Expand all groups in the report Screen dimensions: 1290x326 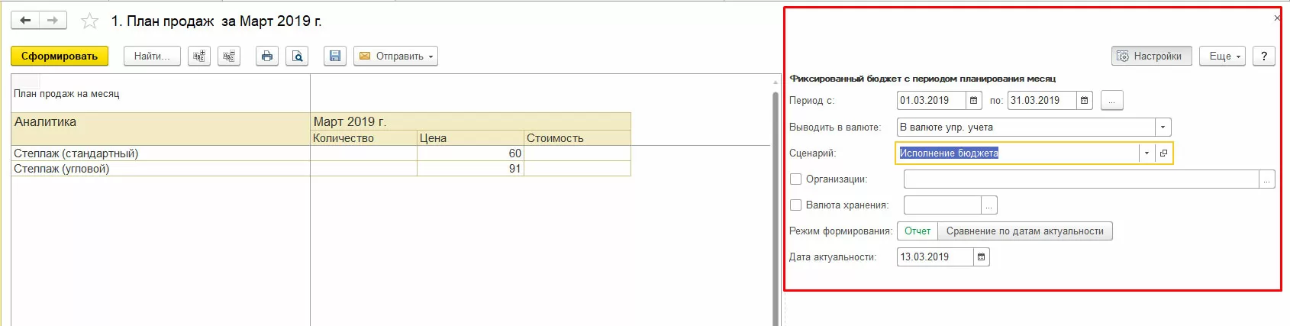[x=199, y=56]
